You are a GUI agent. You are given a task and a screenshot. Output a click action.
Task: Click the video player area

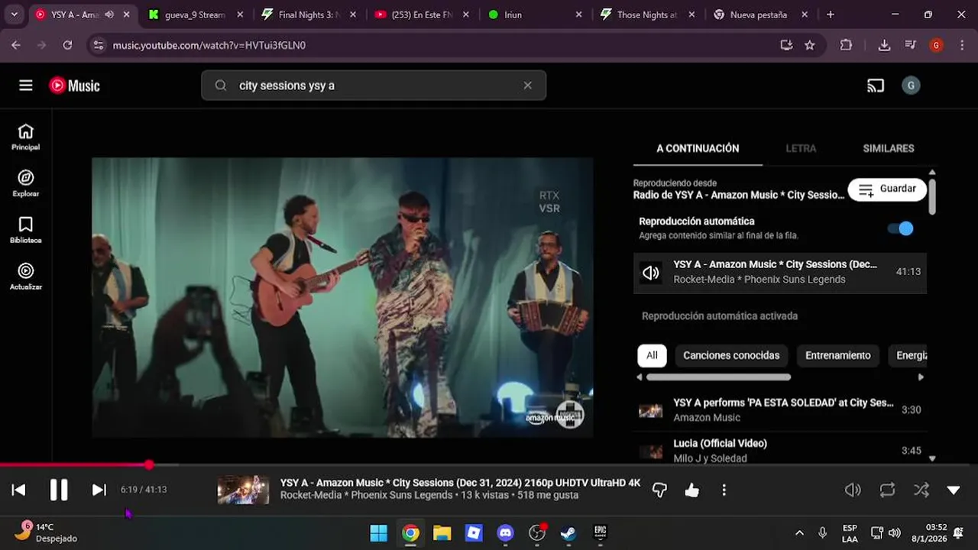[x=342, y=298]
